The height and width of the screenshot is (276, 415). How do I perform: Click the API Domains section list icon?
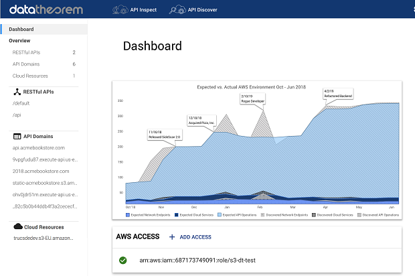(17, 136)
